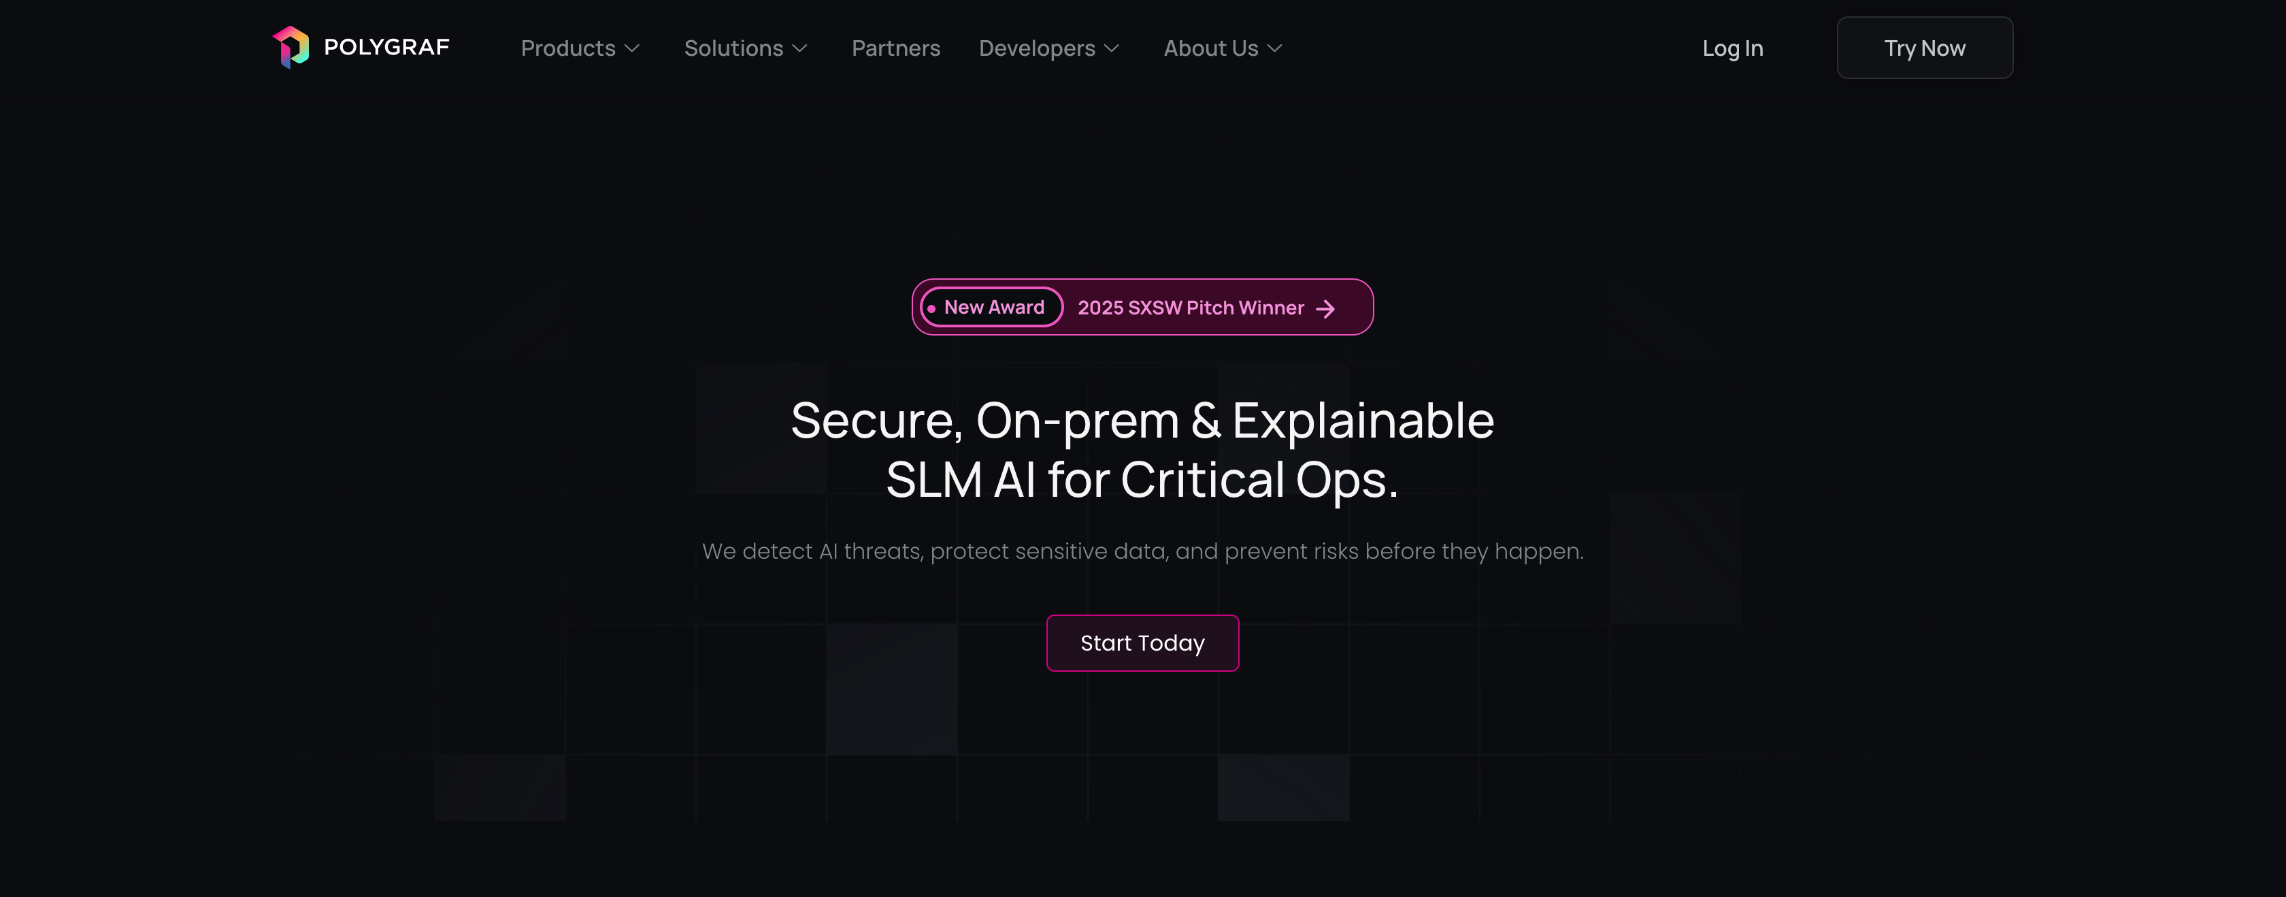Viewport: 2286px width, 897px height.
Task: Open the Developers menu label
Action: click(x=1036, y=49)
